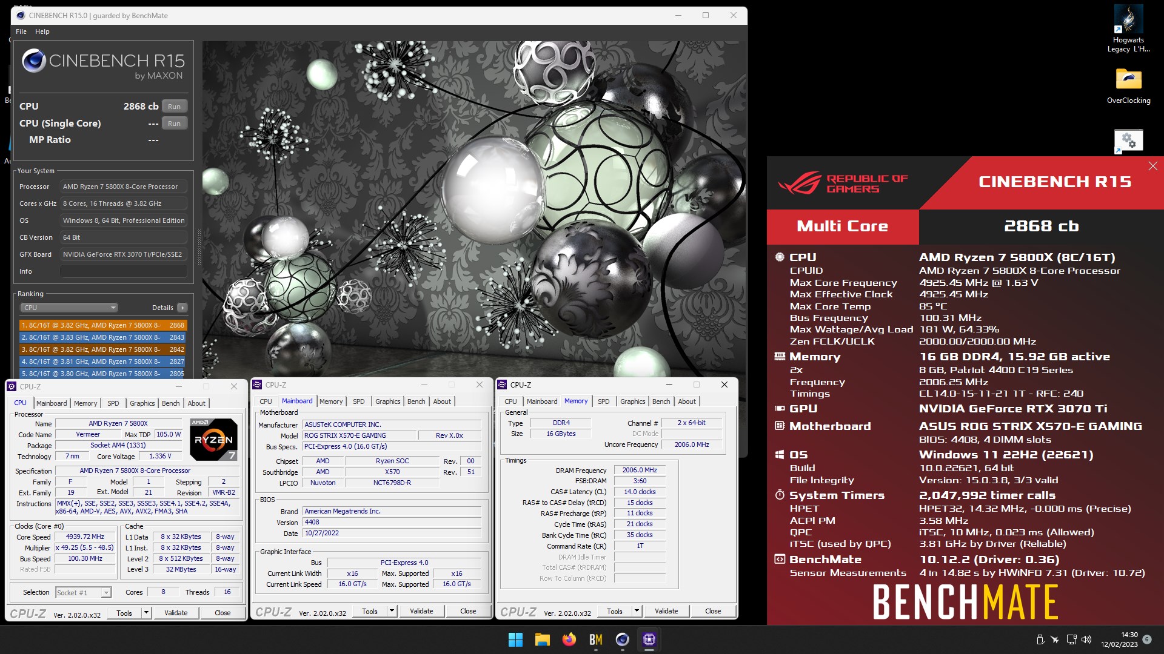Select ranking entry 4 with 2827 score
Screen dimensions: 1164x654
(x=102, y=362)
